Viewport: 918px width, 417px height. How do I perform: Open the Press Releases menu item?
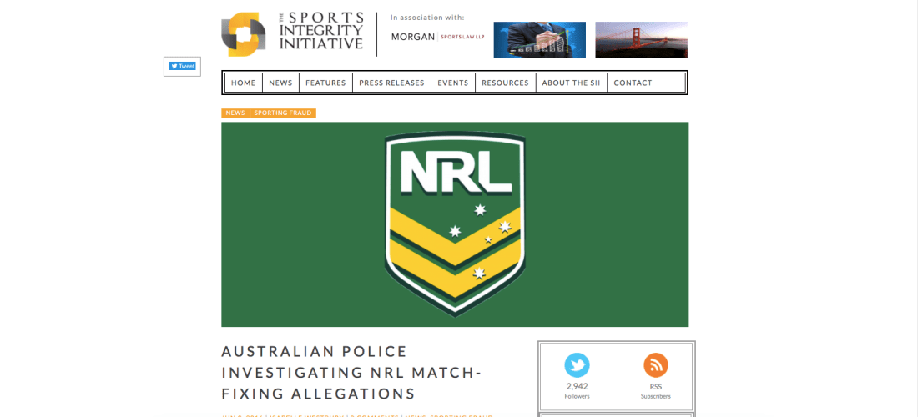(391, 83)
